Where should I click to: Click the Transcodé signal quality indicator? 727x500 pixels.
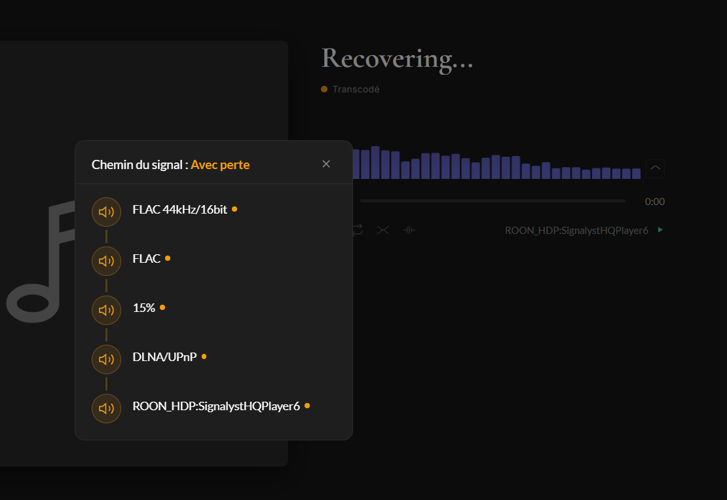tap(350, 89)
